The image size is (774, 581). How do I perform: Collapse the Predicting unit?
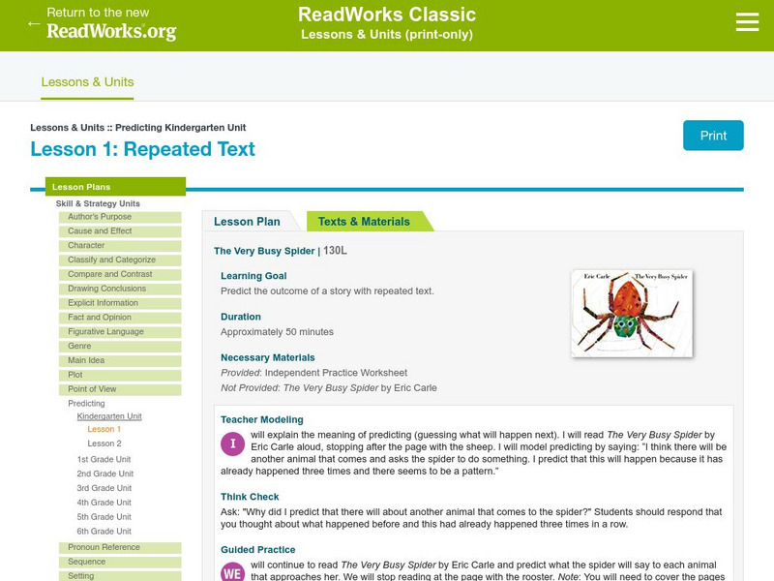86,404
